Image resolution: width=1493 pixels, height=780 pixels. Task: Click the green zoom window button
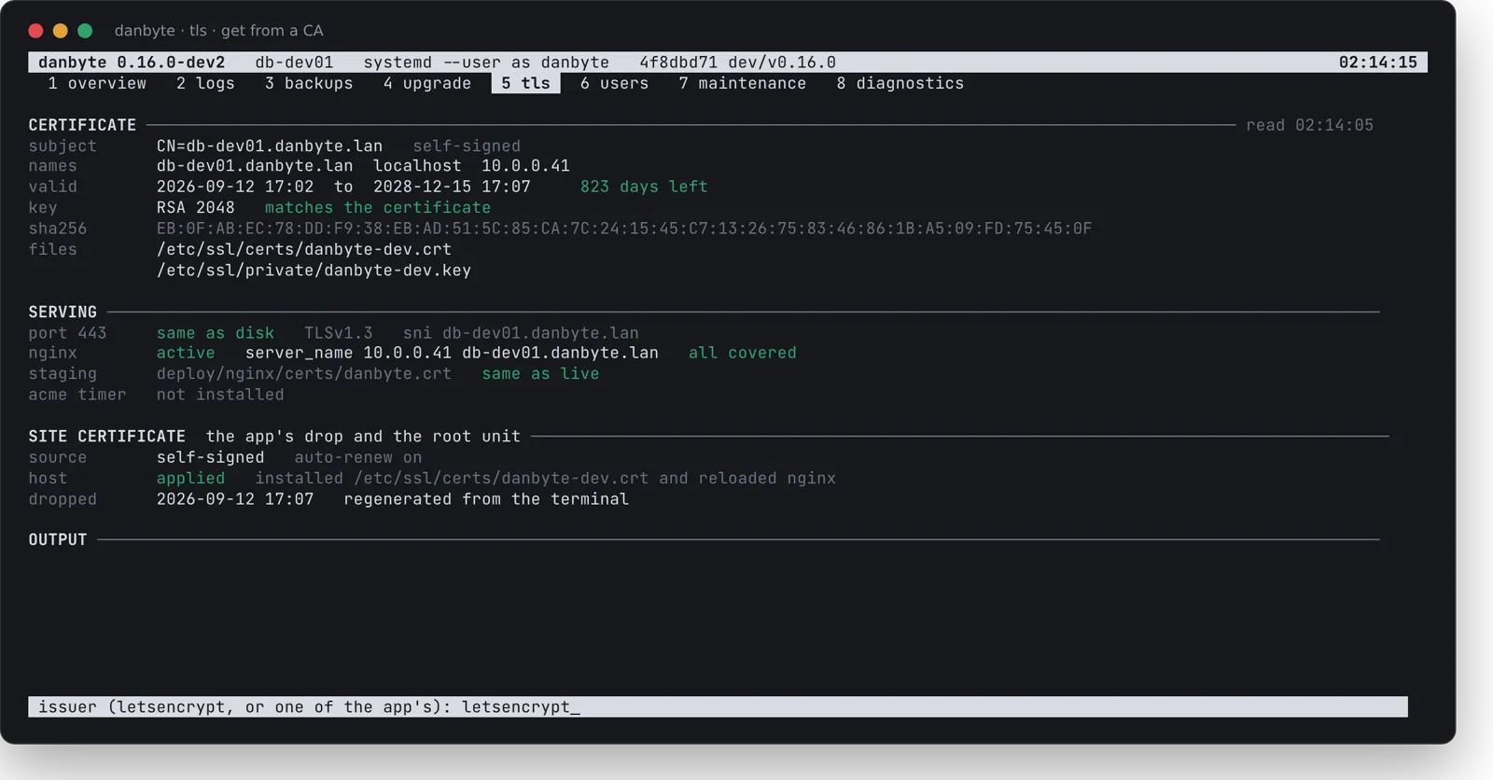point(85,31)
